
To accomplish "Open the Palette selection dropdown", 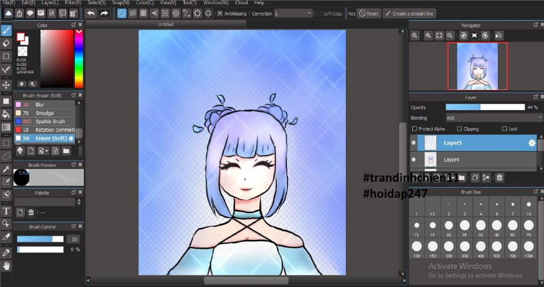I will [x=45, y=201].
